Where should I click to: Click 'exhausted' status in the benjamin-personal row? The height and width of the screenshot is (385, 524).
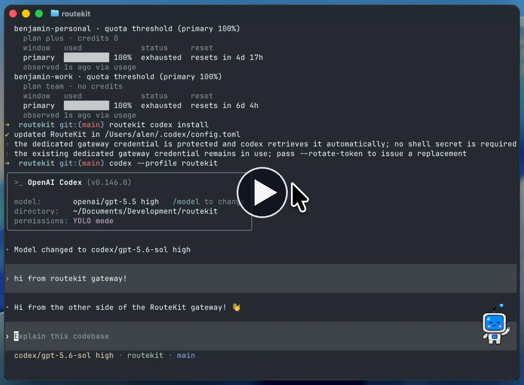click(x=161, y=58)
